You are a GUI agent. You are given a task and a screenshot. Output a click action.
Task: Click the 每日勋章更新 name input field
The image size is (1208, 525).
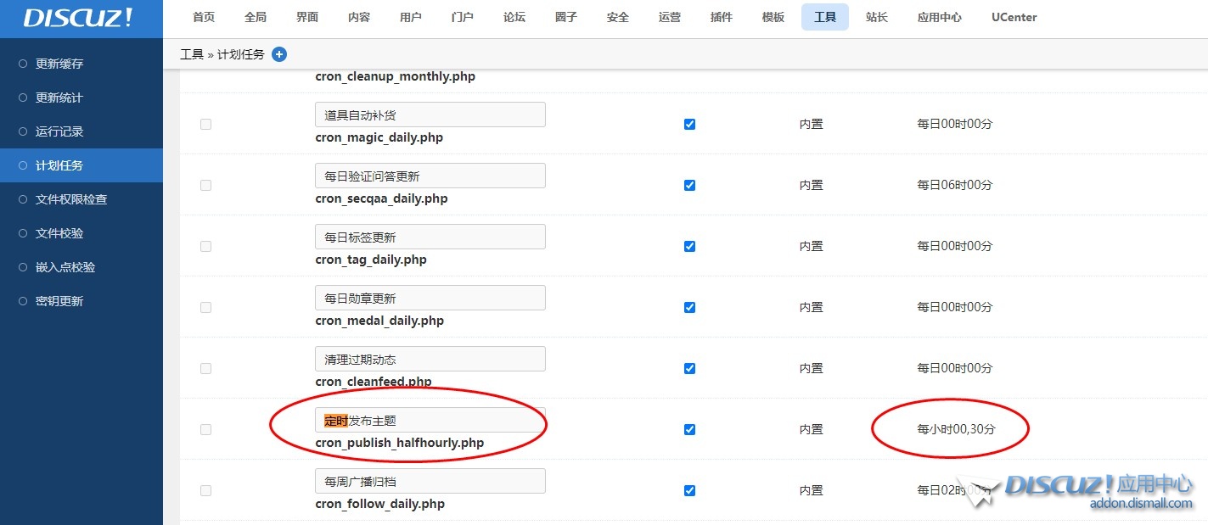(430, 297)
